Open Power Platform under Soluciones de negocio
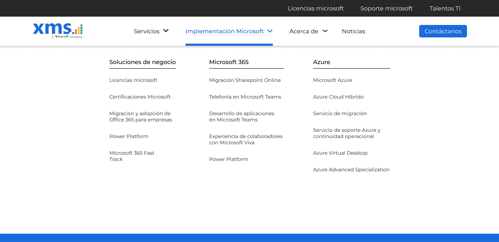Image resolution: width=499 pixels, height=242 pixels. (x=129, y=136)
